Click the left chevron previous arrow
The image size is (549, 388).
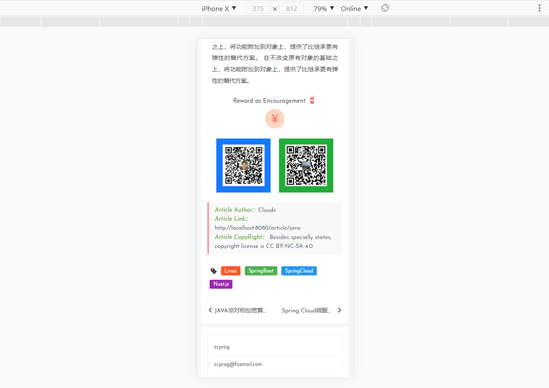210,310
